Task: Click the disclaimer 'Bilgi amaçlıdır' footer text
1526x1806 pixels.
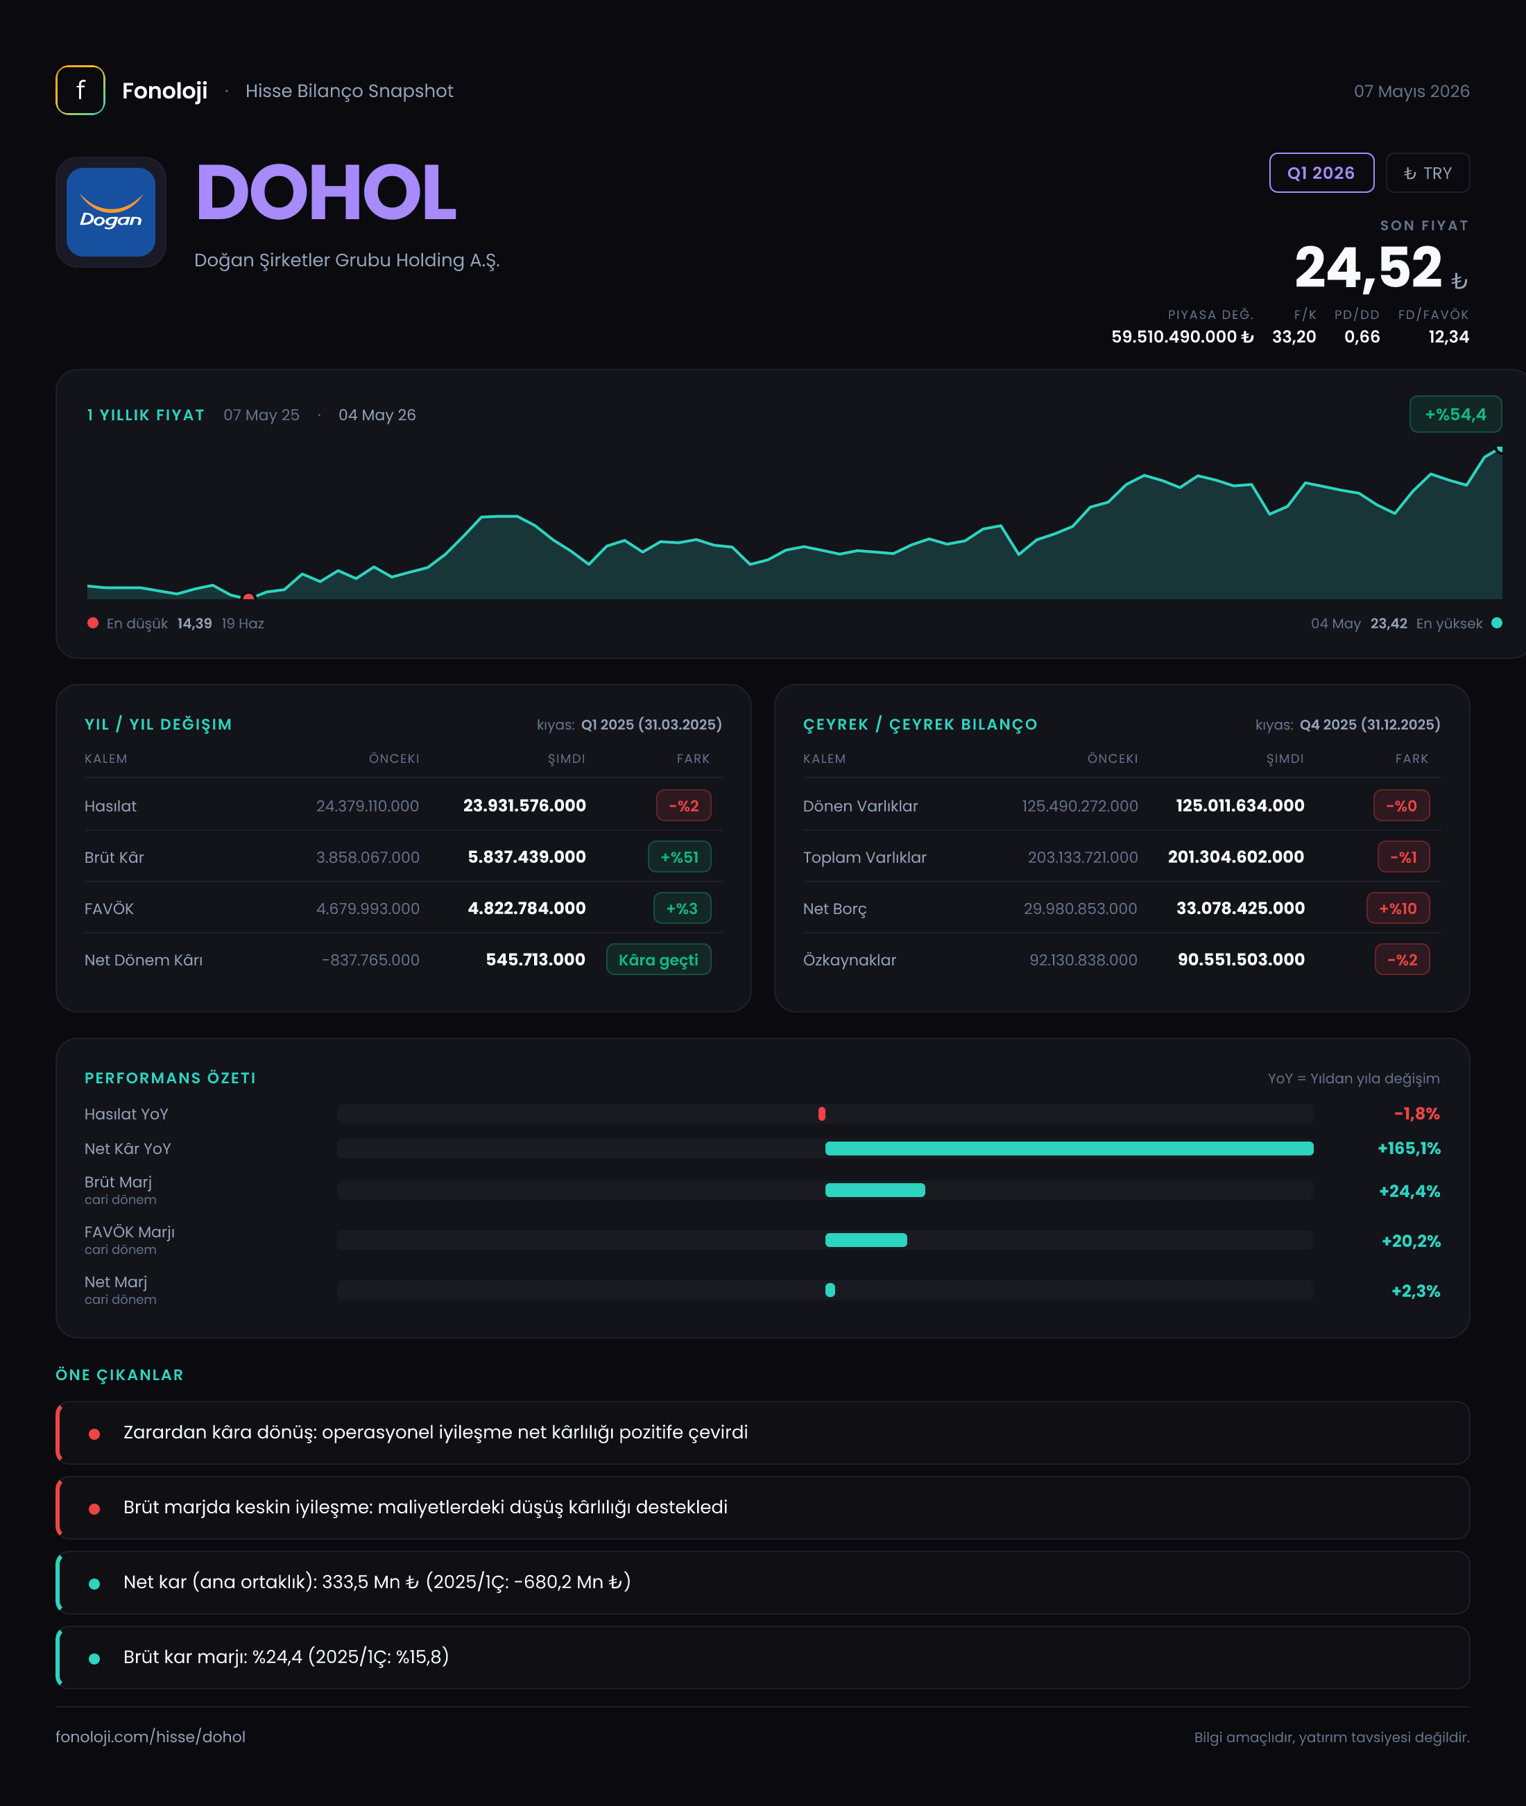Action: pyautogui.click(x=1331, y=1737)
